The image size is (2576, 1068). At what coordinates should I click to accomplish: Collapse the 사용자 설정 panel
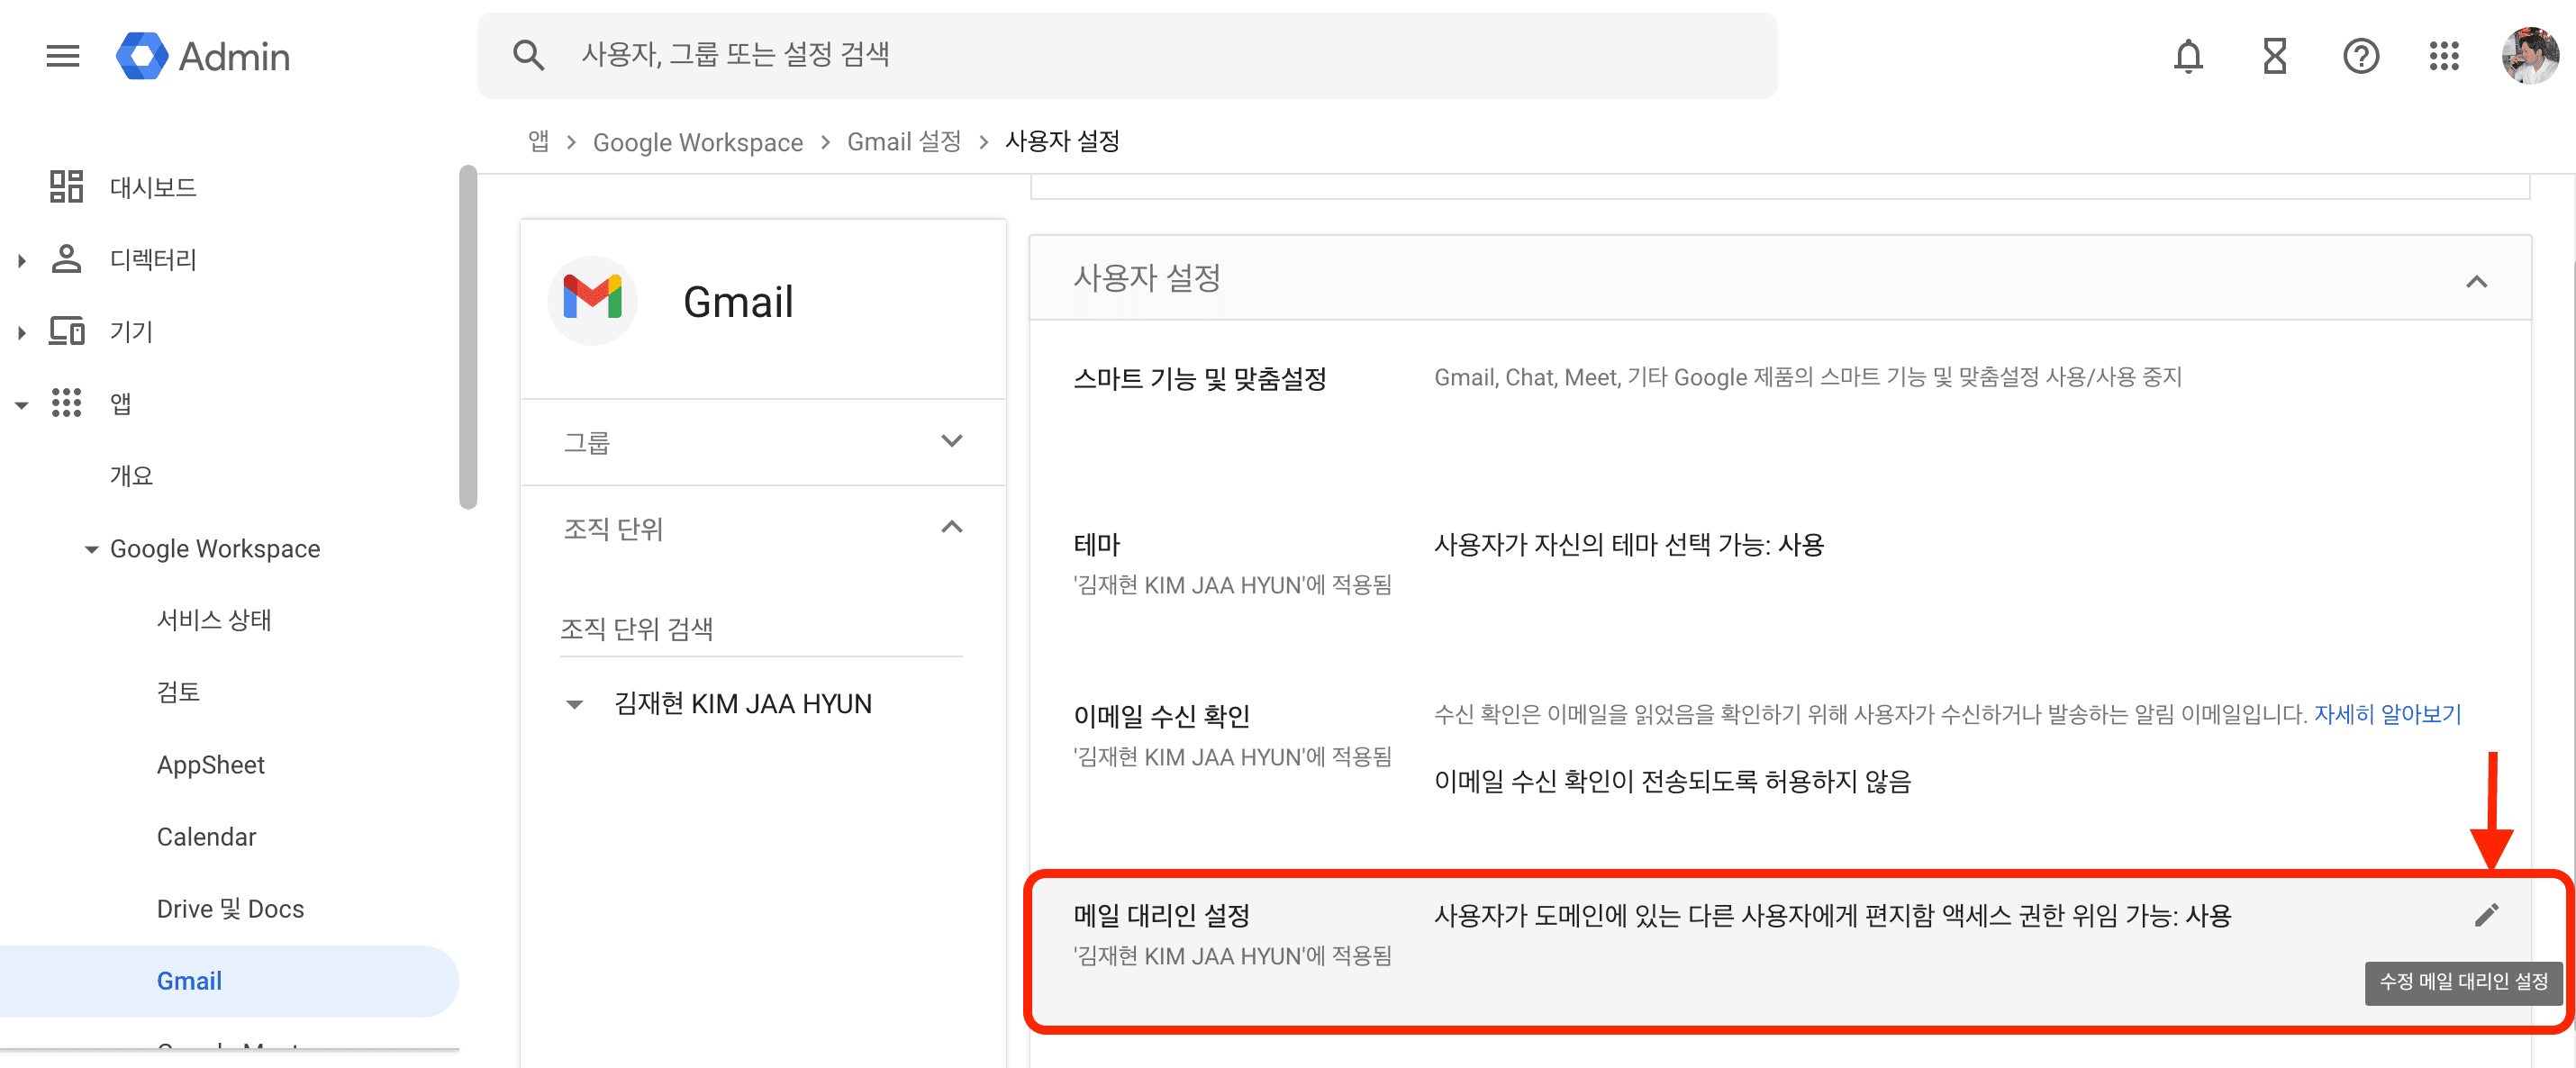pyautogui.click(x=2479, y=281)
